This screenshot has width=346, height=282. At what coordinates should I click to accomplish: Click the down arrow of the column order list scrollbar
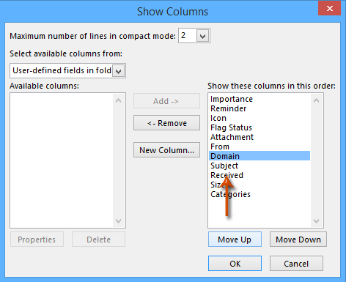[317, 220]
